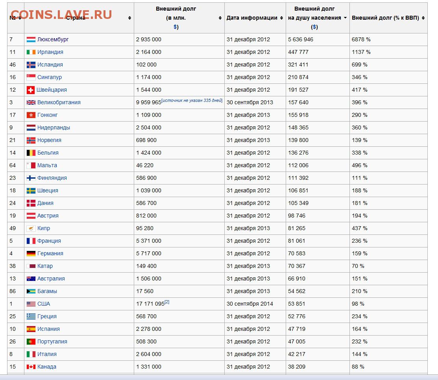Click the Singapore flag icon
This screenshot has height=380, width=438.
click(x=31, y=77)
